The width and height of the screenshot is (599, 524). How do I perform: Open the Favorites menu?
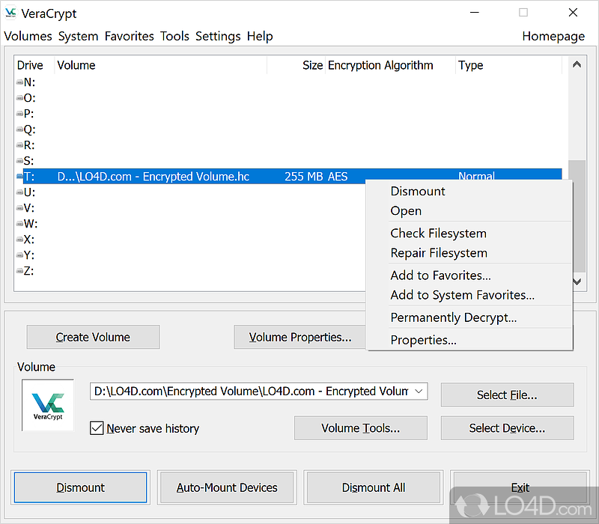(129, 36)
